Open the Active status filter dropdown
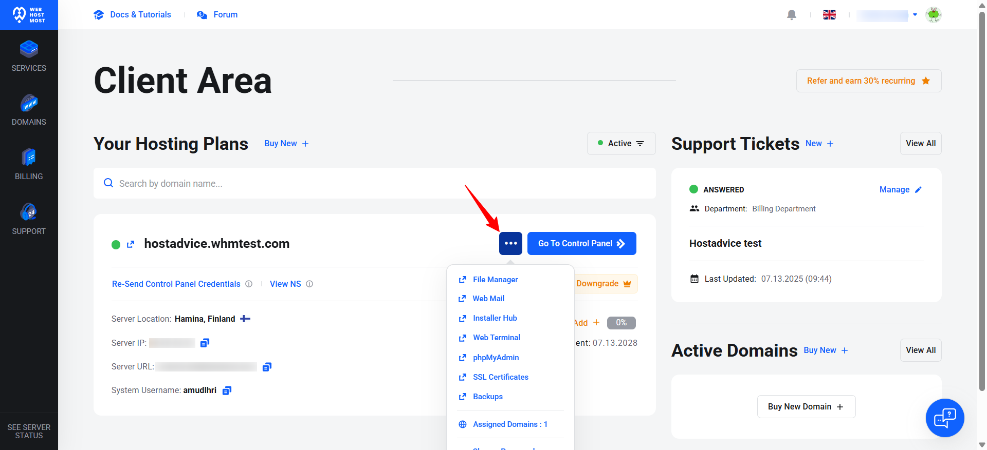987x450 pixels. pyautogui.click(x=621, y=144)
